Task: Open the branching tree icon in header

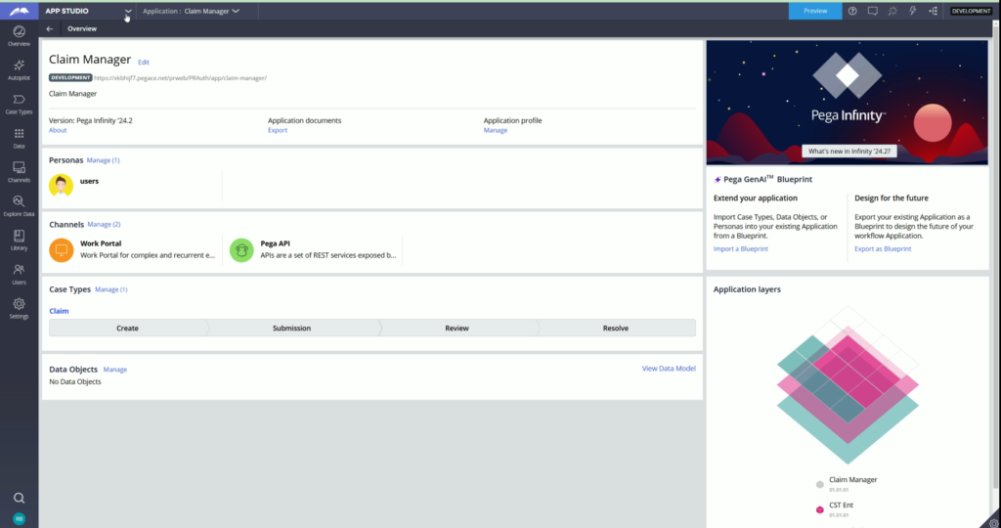Action: [x=933, y=11]
